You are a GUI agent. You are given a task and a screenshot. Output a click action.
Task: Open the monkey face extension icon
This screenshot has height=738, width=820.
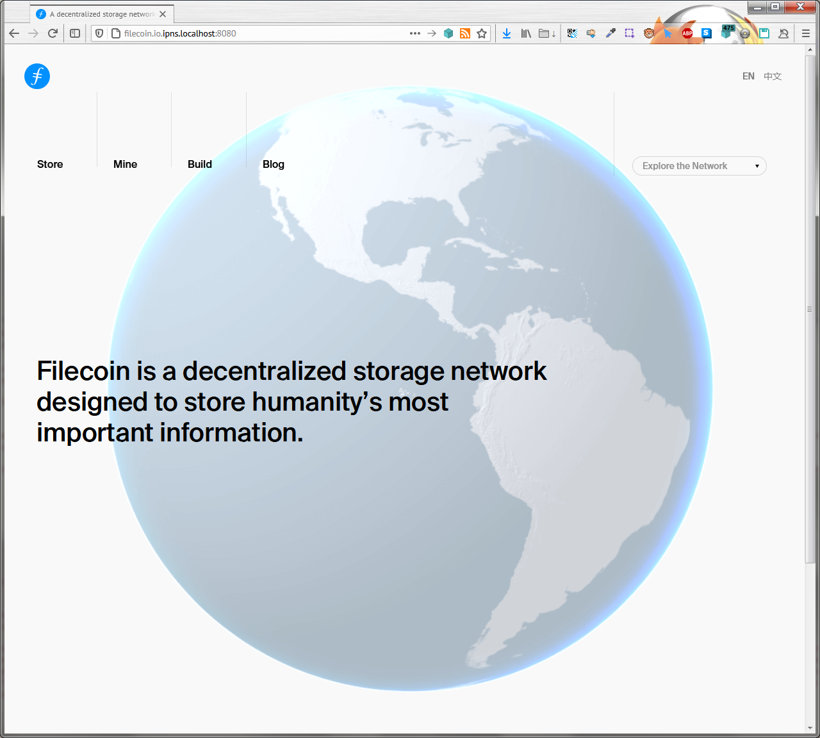649,33
